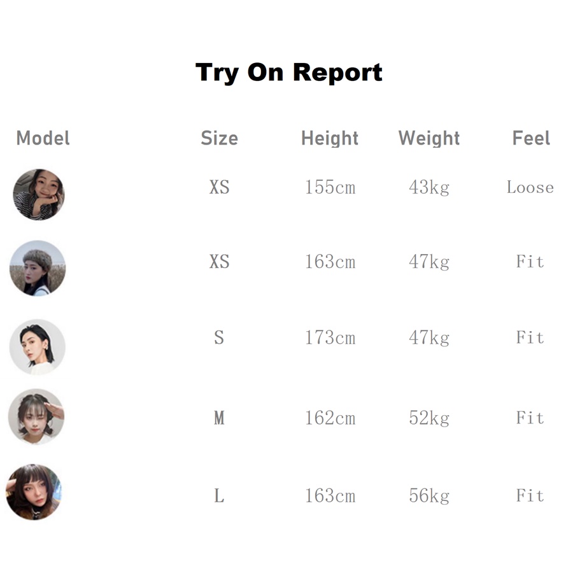Screen dimensions: 573x573
Task: Click the 162cm height cell
Action: click(x=330, y=418)
